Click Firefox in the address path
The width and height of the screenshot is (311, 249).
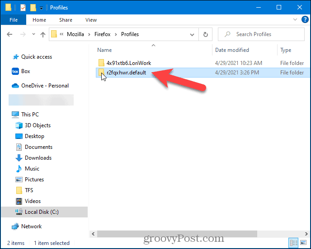(x=102, y=34)
